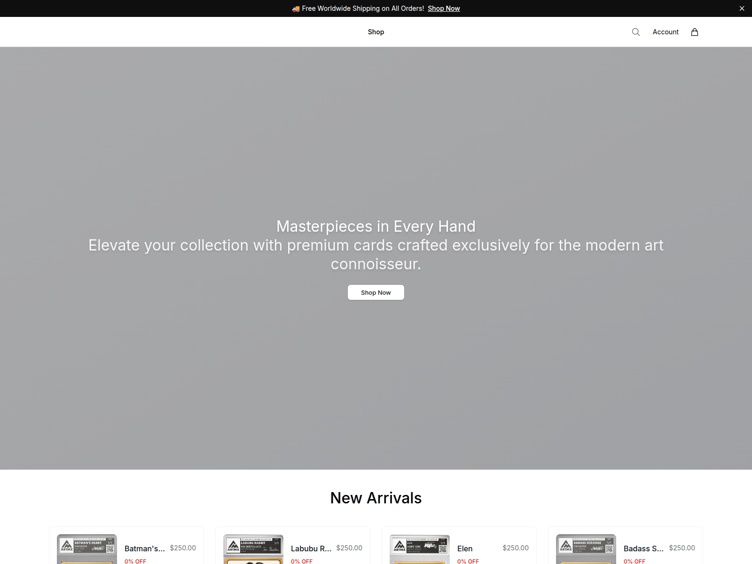Open the Elen card thumbnail
752x564 pixels.
420,549
